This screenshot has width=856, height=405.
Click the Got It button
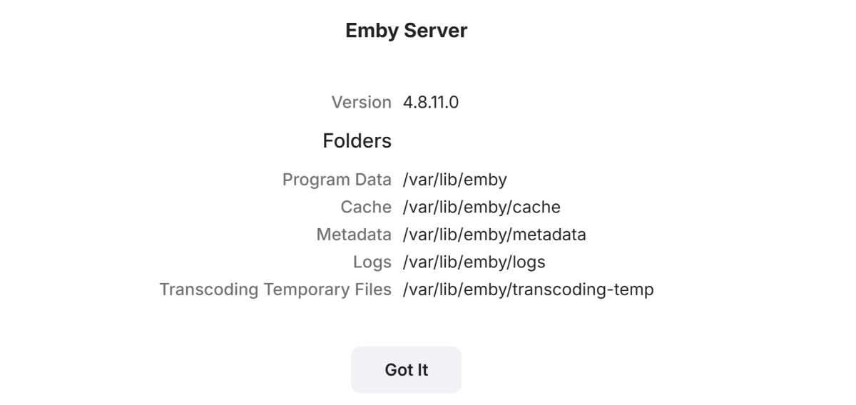[x=406, y=370]
